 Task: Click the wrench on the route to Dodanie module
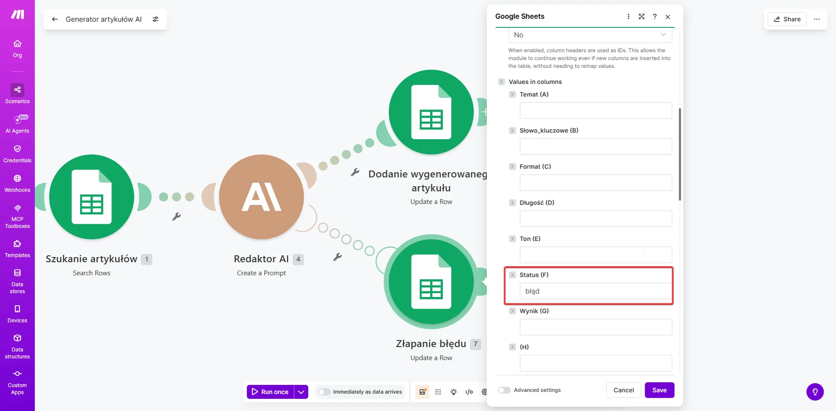(x=355, y=172)
